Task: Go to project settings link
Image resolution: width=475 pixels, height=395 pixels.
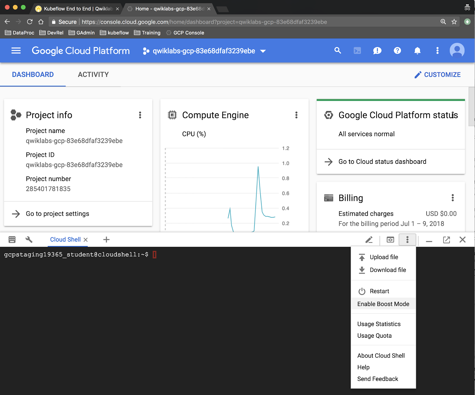Action: (57, 214)
